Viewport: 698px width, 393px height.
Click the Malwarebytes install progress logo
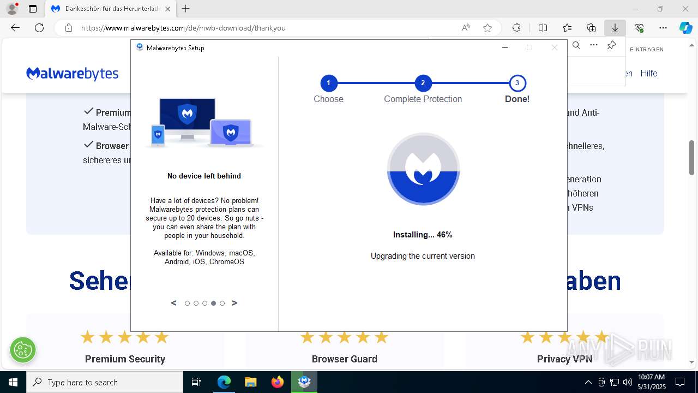pyautogui.click(x=423, y=169)
